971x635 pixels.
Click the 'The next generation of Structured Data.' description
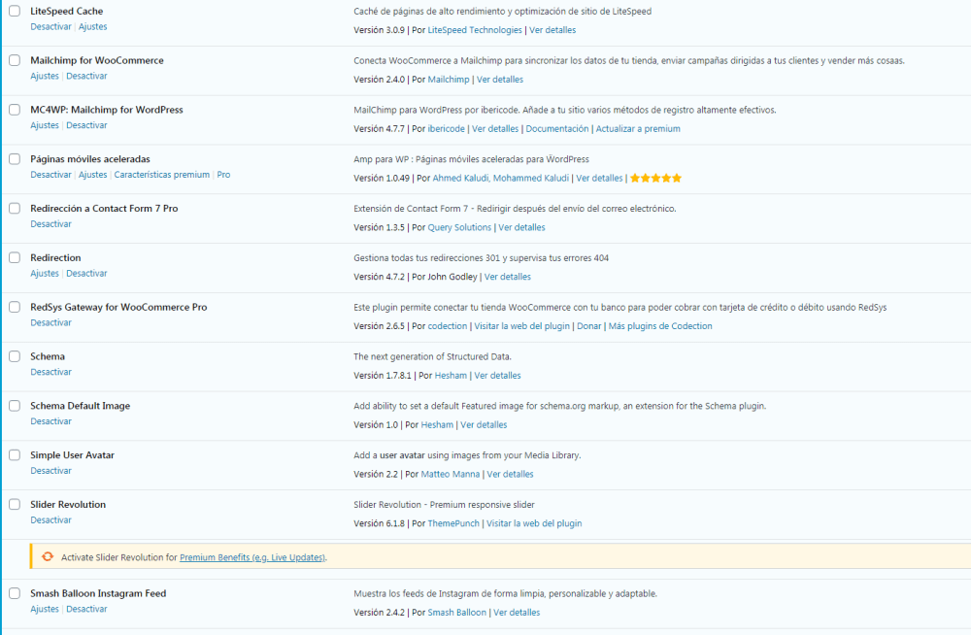point(432,357)
